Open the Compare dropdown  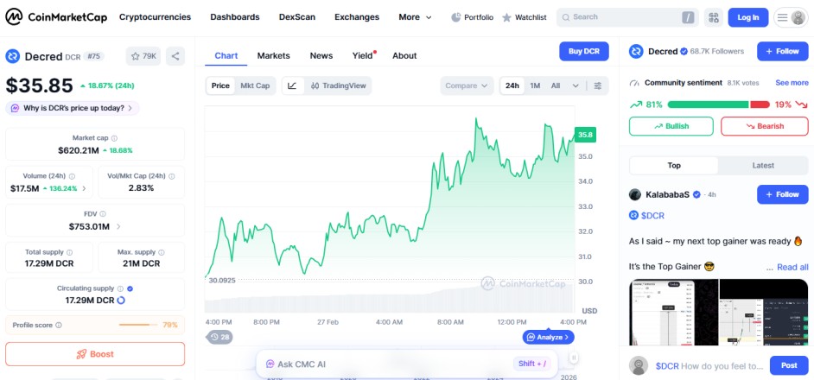[467, 85]
